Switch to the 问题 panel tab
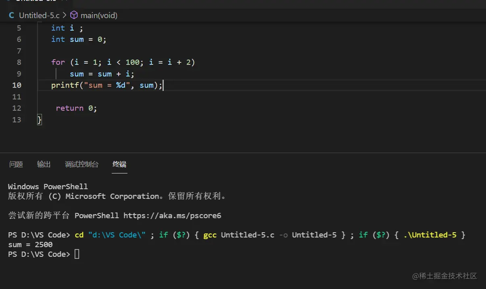 [x=16, y=164]
